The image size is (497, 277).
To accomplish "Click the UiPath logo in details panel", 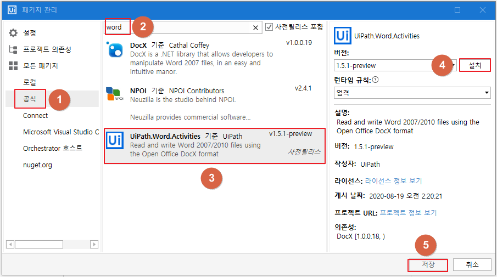I will coord(343,36).
